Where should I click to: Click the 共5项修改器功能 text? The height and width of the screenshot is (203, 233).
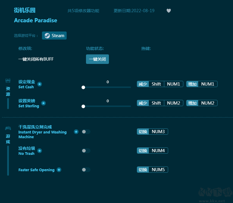(x=83, y=11)
